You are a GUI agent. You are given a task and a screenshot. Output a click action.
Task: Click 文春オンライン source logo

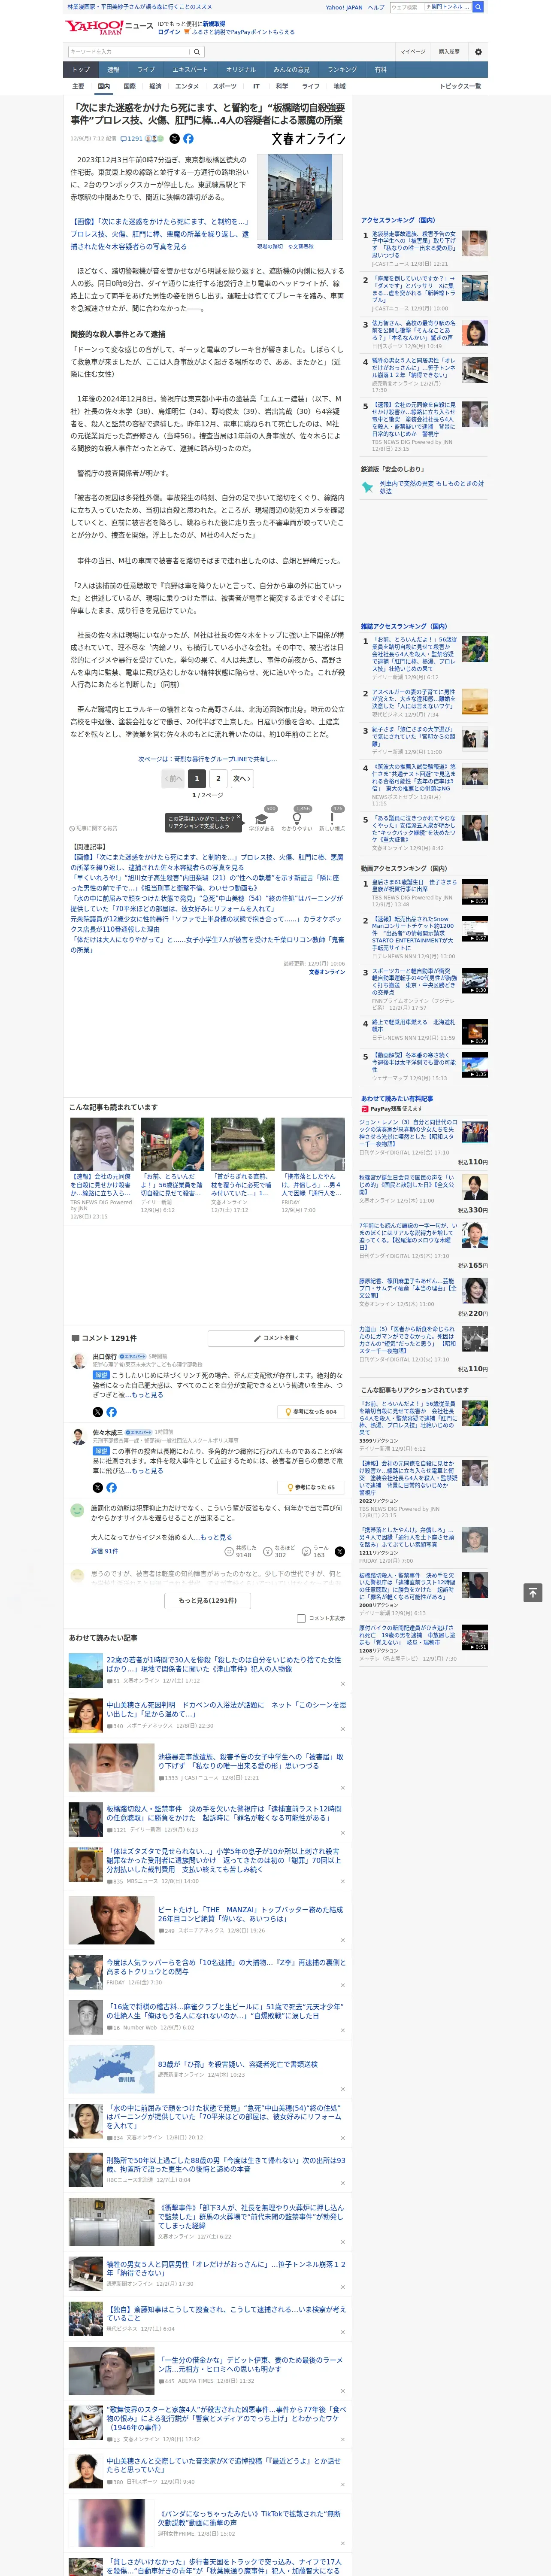click(x=308, y=139)
